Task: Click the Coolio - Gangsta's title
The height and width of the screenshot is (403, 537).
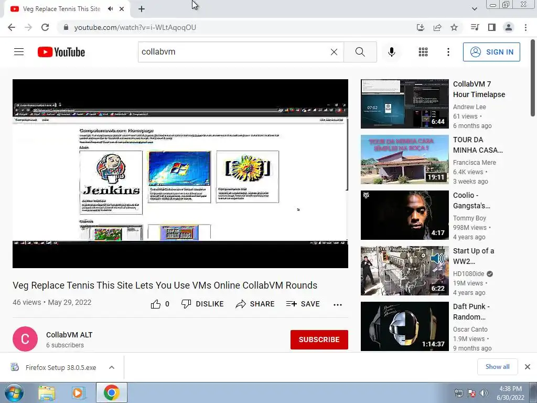Action: [471, 200]
